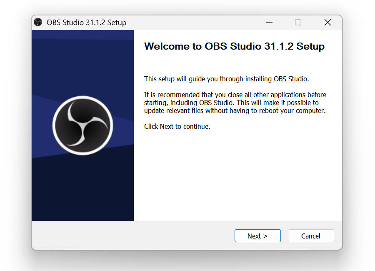Screen dimensions: 375x271
Task: Click the lighter band at the banner top
Action: pyautogui.click(x=82, y=34)
